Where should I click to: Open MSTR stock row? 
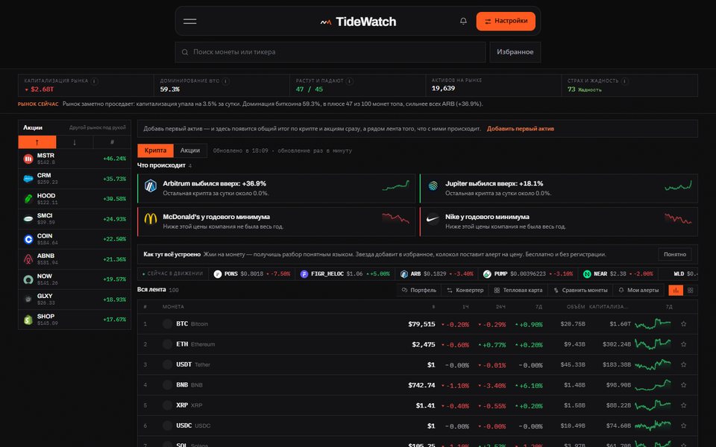(75, 159)
